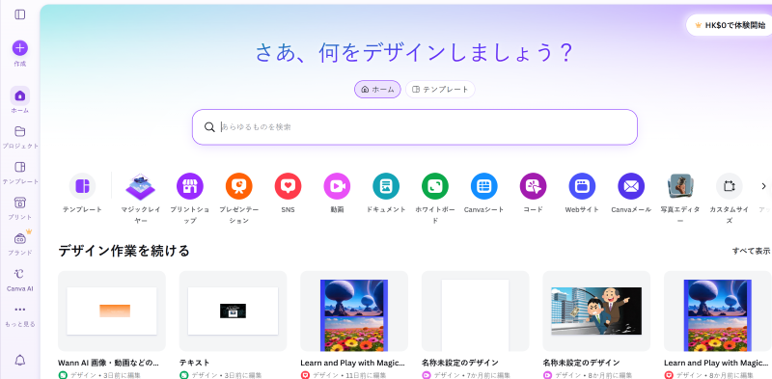Focus the あらゆるものを検索 search field
The height and width of the screenshot is (379, 772).
pos(415,127)
